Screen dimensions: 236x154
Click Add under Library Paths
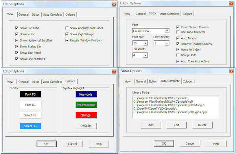[x=151, y=125]
